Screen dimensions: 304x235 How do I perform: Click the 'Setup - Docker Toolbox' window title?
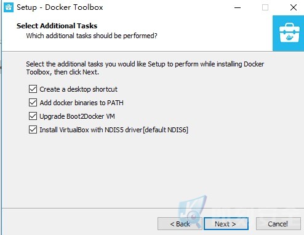pos(60,7)
